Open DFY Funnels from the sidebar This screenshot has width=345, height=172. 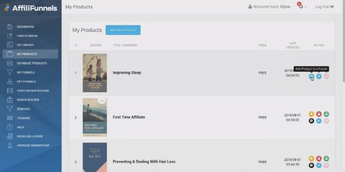coord(26,81)
